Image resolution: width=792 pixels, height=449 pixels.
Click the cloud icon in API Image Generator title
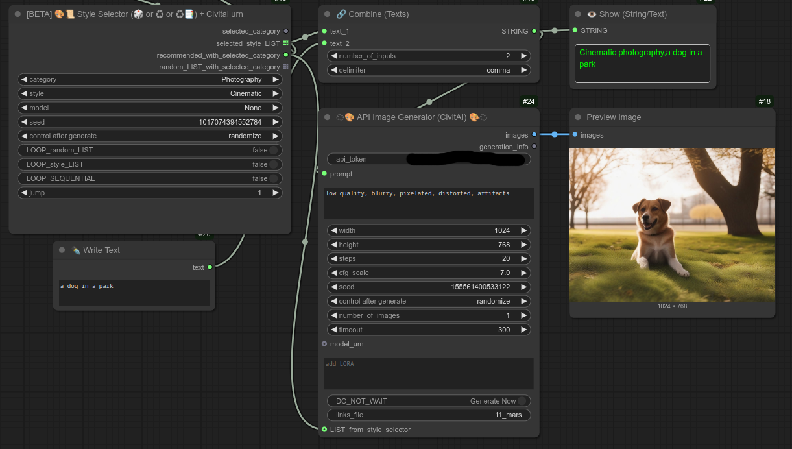(340, 117)
